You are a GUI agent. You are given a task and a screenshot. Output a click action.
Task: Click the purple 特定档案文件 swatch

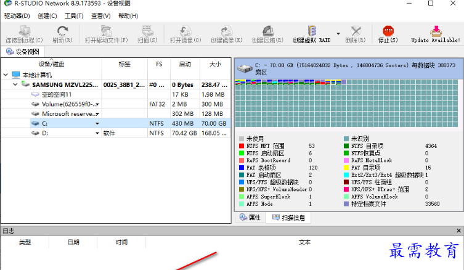tap(346, 204)
